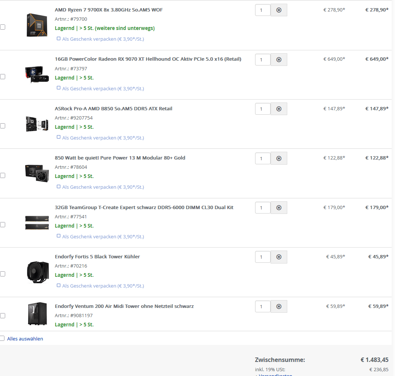The height and width of the screenshot is (376, 395).
Task: Remove be quiet! Pure Power 13 M item
Action: point(279,158)
